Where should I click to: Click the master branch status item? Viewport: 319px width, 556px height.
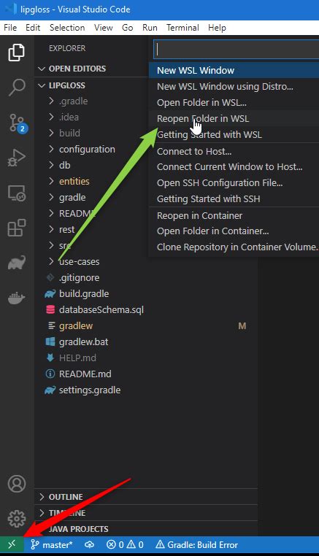pos(51,544)
